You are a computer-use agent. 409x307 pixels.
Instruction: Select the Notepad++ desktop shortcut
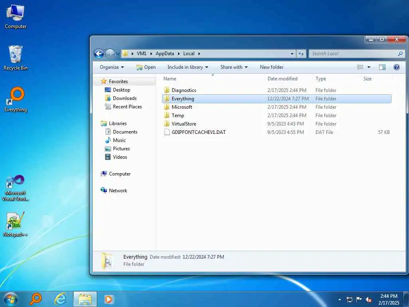pos(16,224)
